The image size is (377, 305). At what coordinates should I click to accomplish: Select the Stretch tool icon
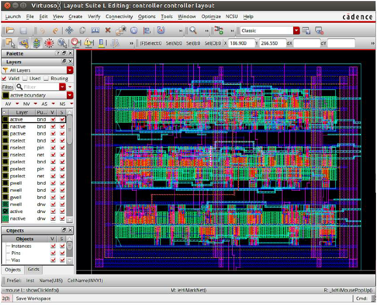tap(96, 30)
